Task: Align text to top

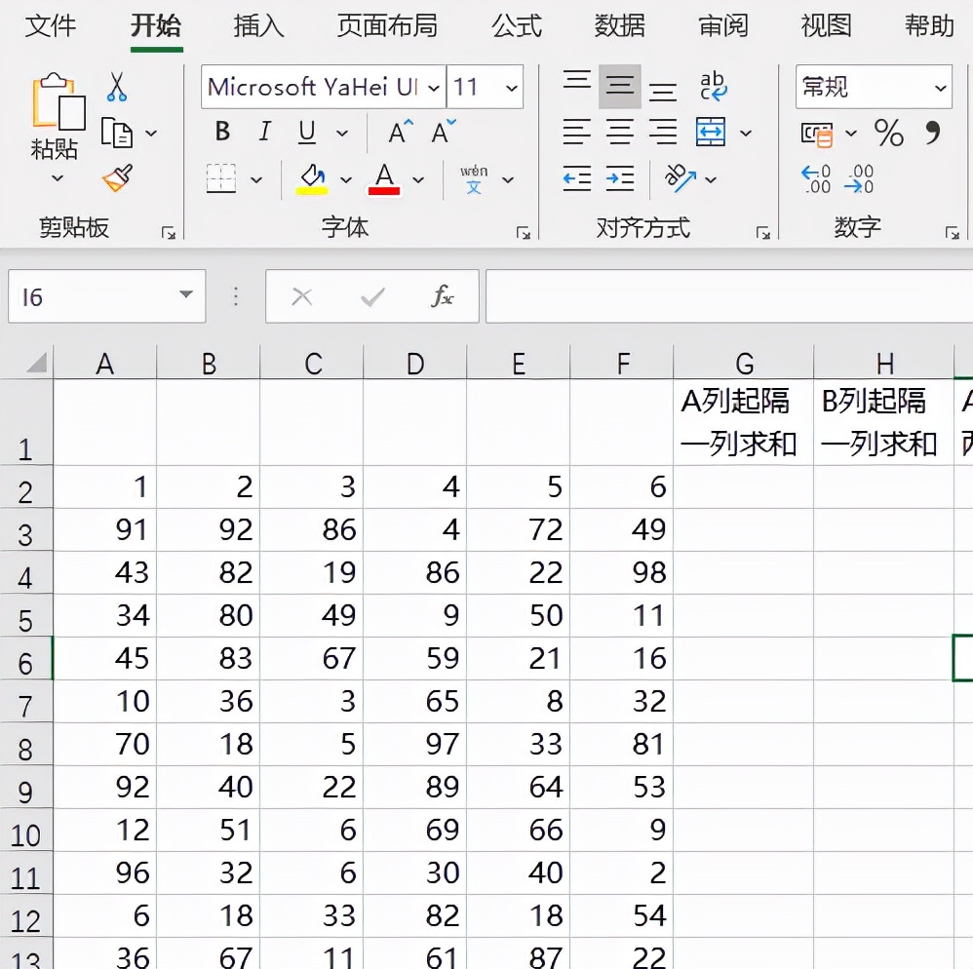Action: [x=576, y=82]
